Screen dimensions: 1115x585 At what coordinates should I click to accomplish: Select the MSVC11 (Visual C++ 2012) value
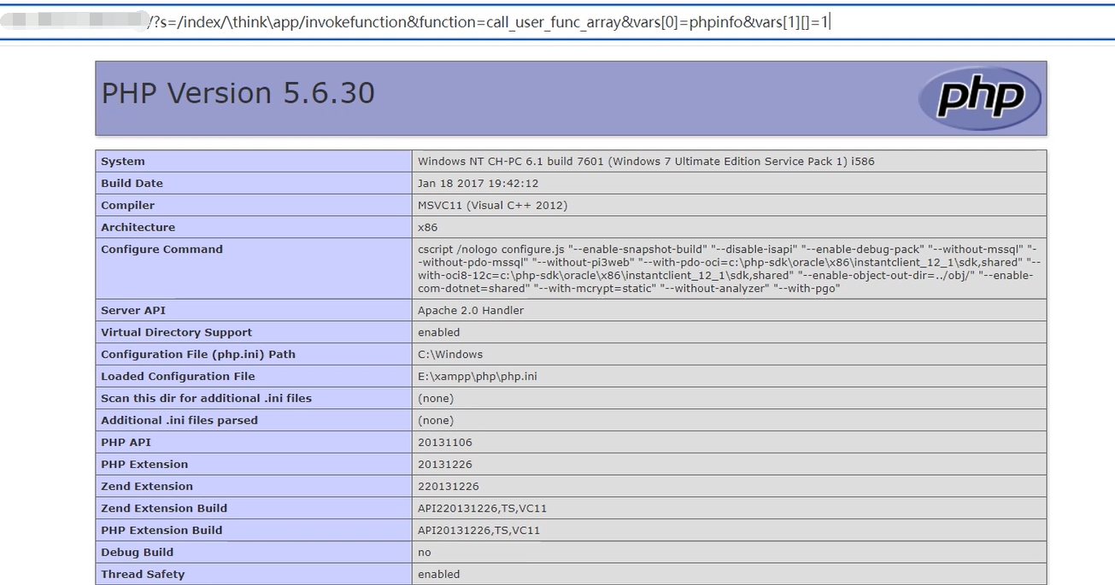click(493, 206)
